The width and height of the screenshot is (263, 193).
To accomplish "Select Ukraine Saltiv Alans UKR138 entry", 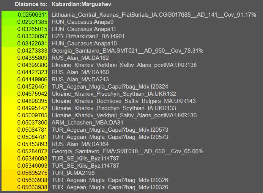I will coord(124,65).
